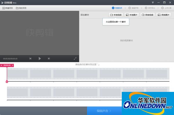Minimize the 快剪辑 window
The width and height of the screenshot is (174, 115).
[x=159, y=3]
